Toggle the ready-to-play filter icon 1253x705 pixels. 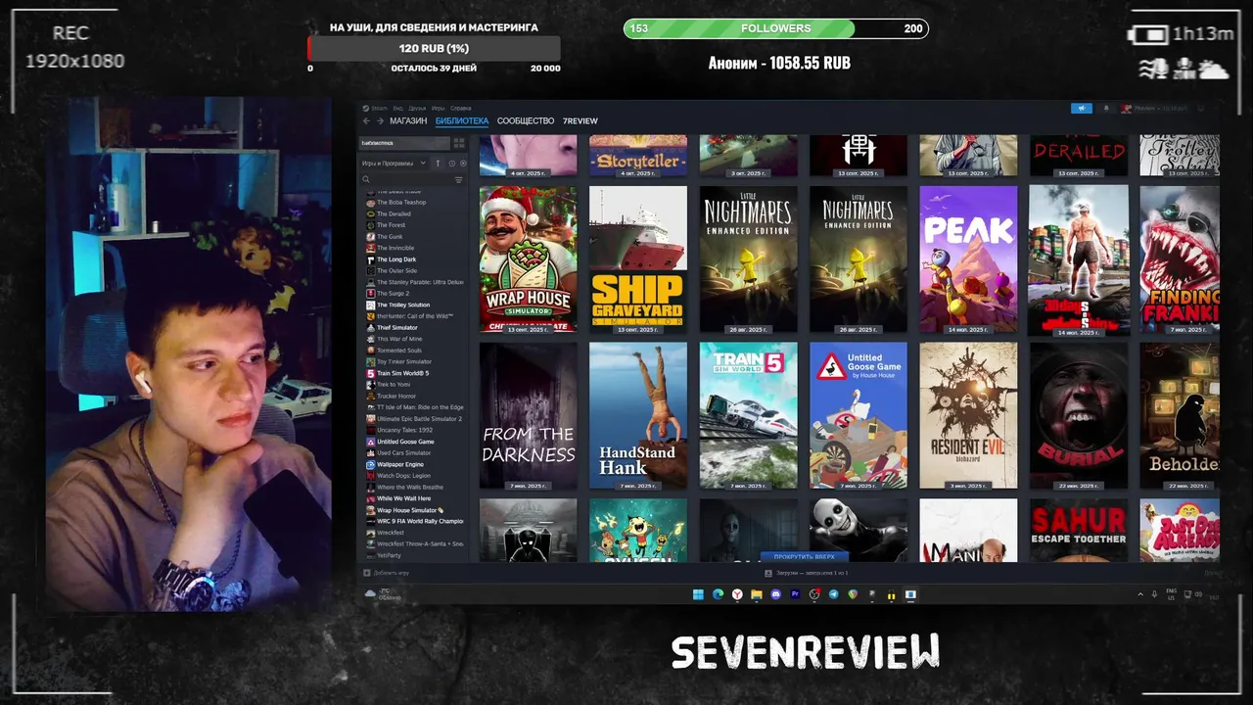point(463,164)
